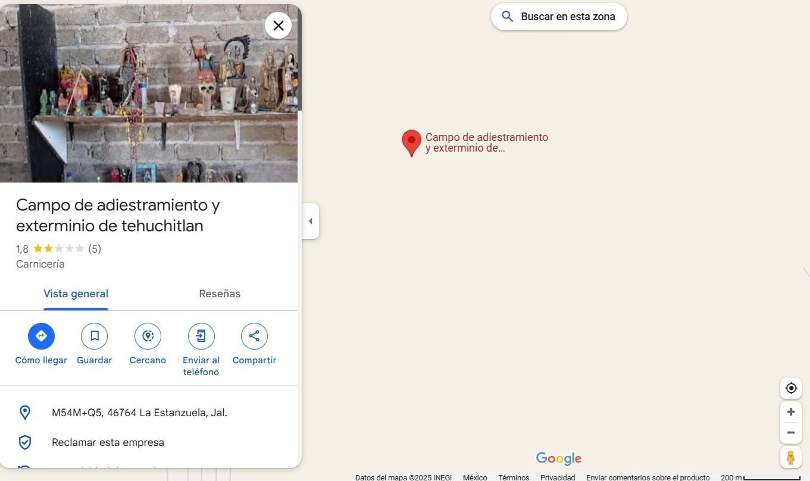810x481 pixels.
Task: Collapse the side panel arrow
Action: point(310,221)
